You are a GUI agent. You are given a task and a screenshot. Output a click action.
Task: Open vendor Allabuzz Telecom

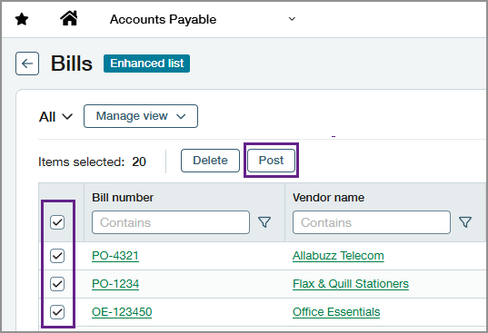(338, 256)
